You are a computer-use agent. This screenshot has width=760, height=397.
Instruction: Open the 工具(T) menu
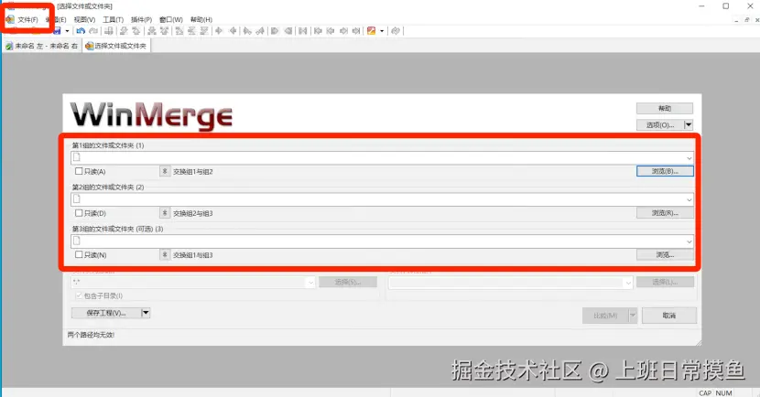(x=113, y=20)
